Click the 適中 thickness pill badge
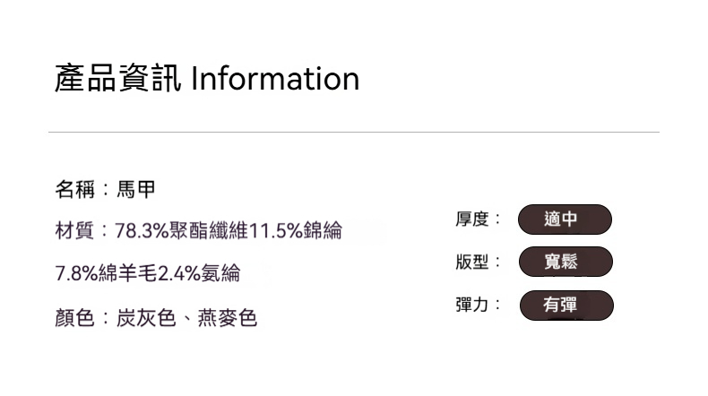Viewport: 708px width, 396px height. click(565, 220)
